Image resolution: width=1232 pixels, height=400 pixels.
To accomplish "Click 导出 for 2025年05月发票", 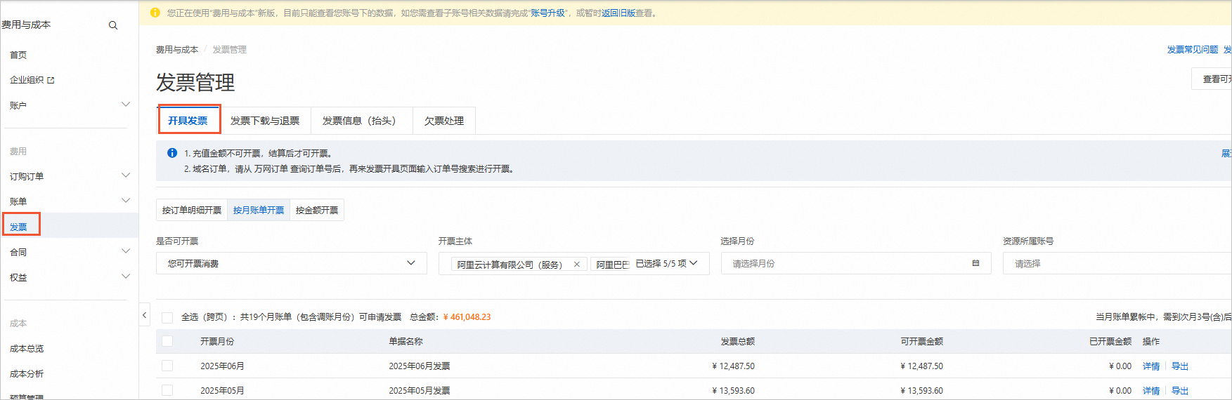I will tap(1180, 390).
